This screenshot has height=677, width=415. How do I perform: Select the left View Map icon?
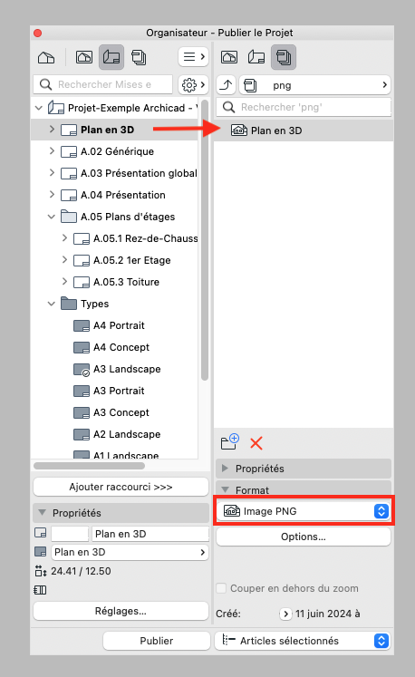click(x=83, y=57)
